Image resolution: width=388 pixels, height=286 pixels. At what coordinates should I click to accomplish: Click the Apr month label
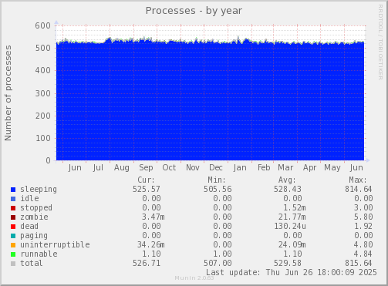309,168
